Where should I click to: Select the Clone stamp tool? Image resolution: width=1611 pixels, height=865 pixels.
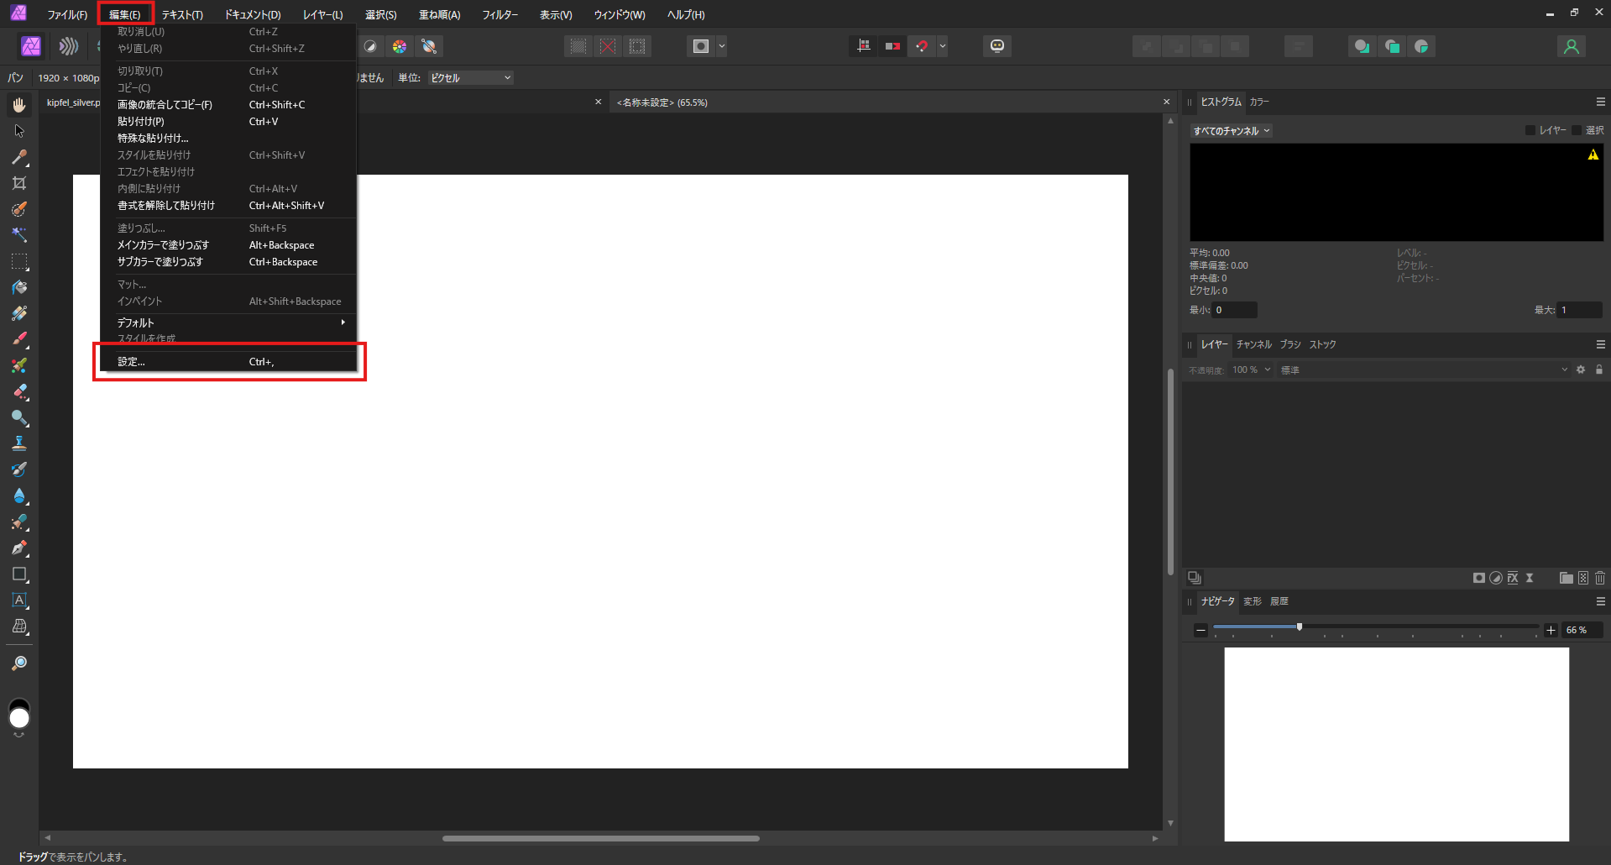pyautogui.click(x=19, y=443)
